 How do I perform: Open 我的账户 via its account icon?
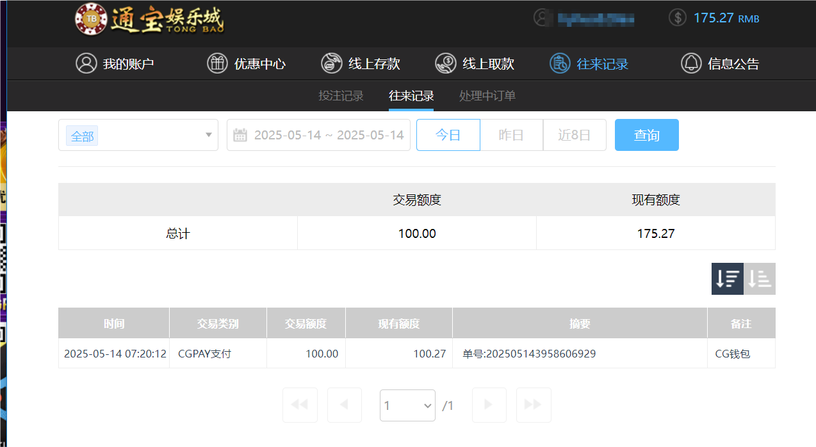pyautogui.click(x=87, y=63)
